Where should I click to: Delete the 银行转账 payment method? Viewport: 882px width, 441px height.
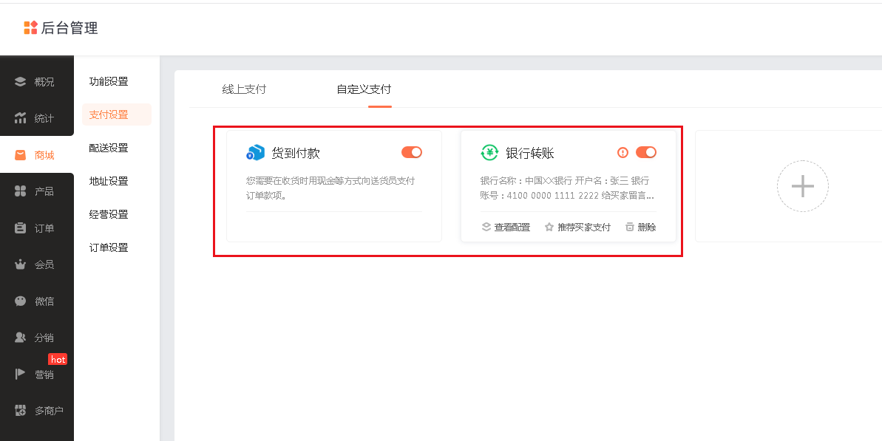[x=640, y=228]
